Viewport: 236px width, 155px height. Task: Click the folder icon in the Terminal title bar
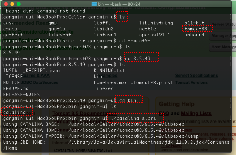tap(94, 4)
